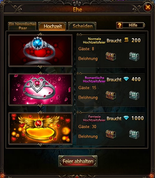Click the teal reward chest for Normale Hochtzeitsfeier
Screen dimensions: 155x178
click(134, 57)
